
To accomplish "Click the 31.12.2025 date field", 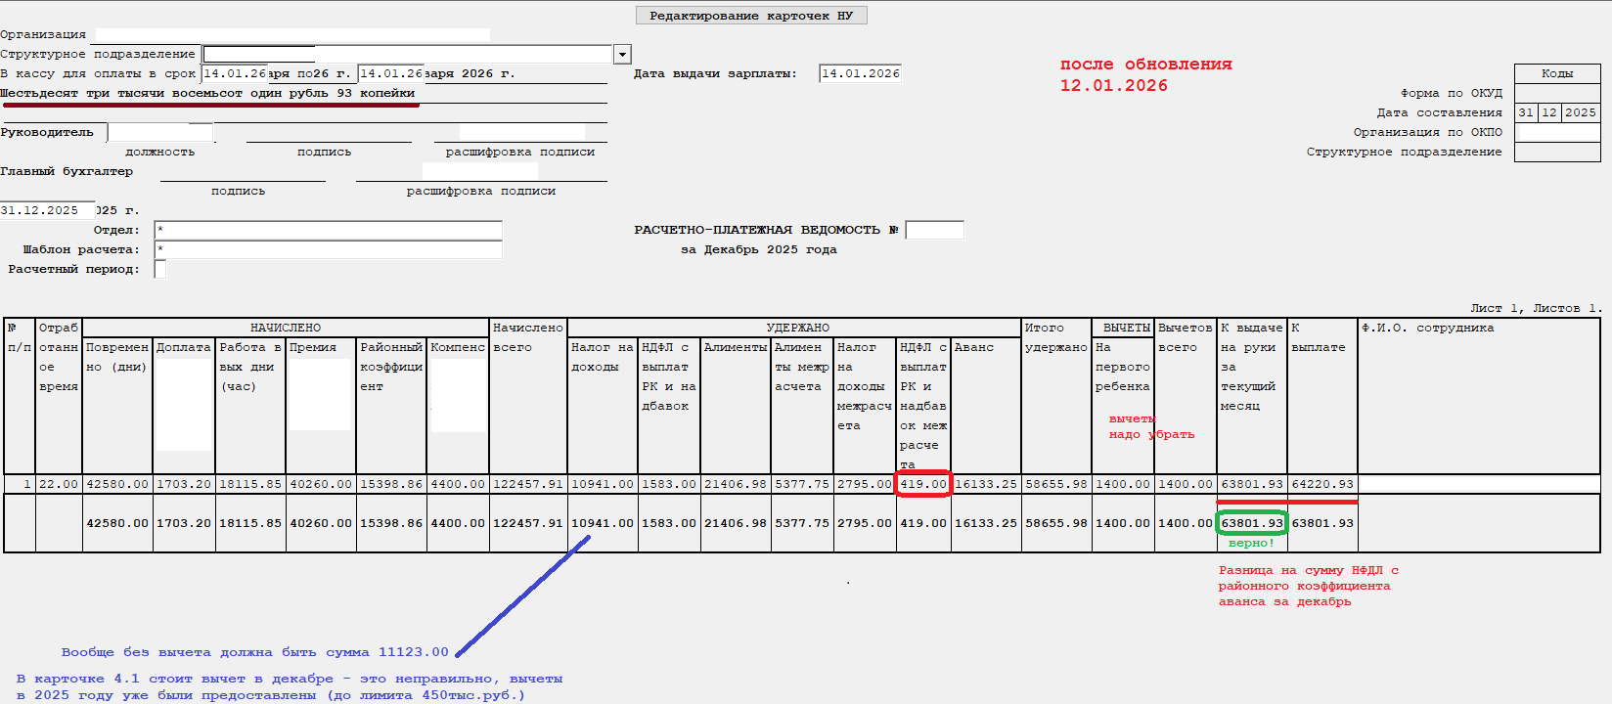I will coord(47,210).
